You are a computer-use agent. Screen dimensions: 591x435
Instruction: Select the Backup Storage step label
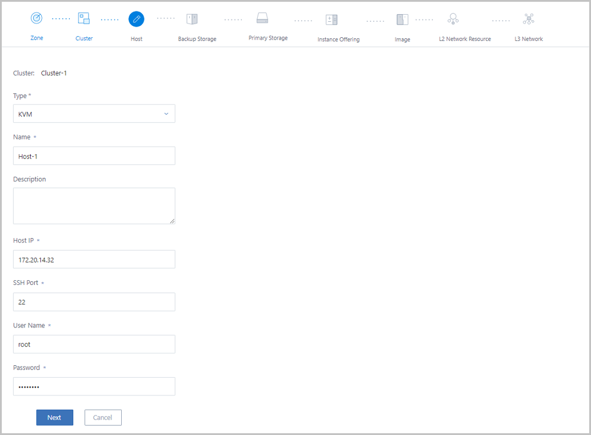pos(197,39)
